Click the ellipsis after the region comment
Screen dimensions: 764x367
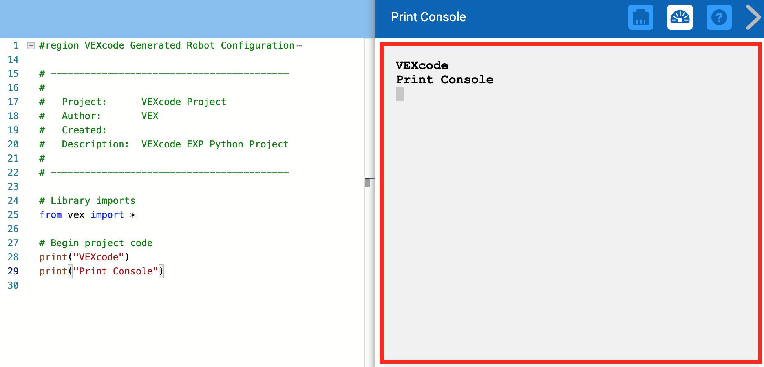[300, 45]
